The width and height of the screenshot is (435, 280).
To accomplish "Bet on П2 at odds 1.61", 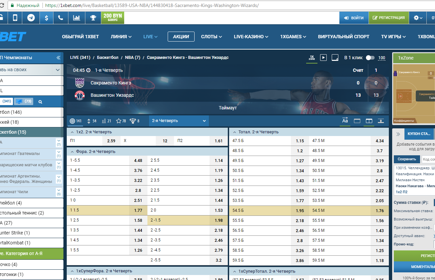I will point(201,141).
